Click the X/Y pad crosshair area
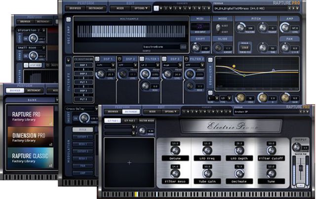The image size is (316, 199). coord(129,163)
